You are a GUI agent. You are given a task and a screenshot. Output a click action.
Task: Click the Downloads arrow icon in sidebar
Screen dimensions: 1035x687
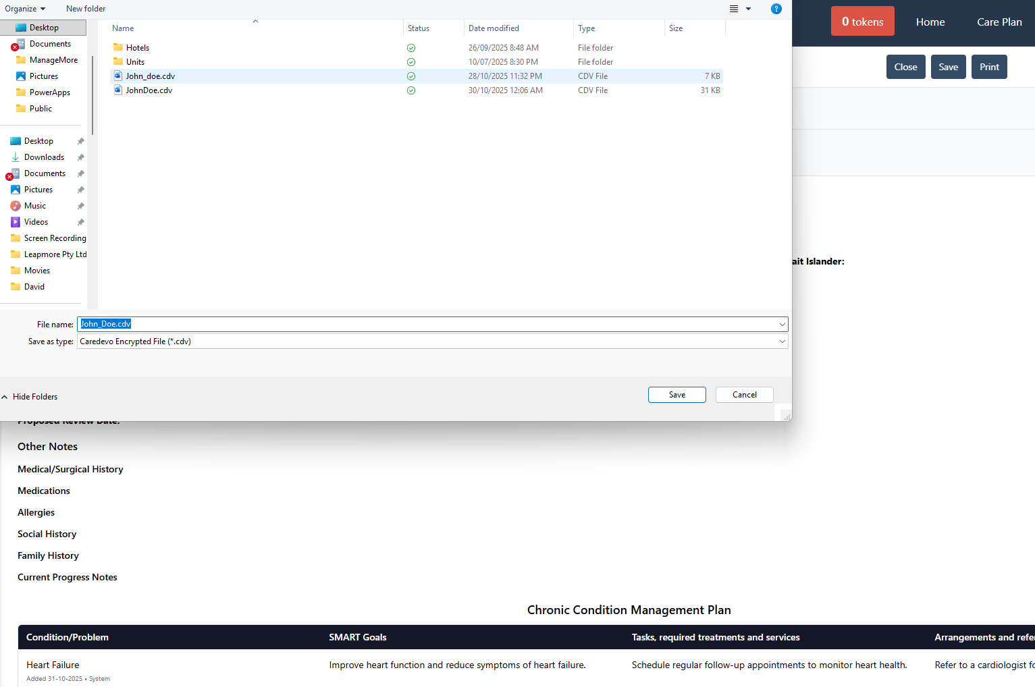tap(16, 157)
